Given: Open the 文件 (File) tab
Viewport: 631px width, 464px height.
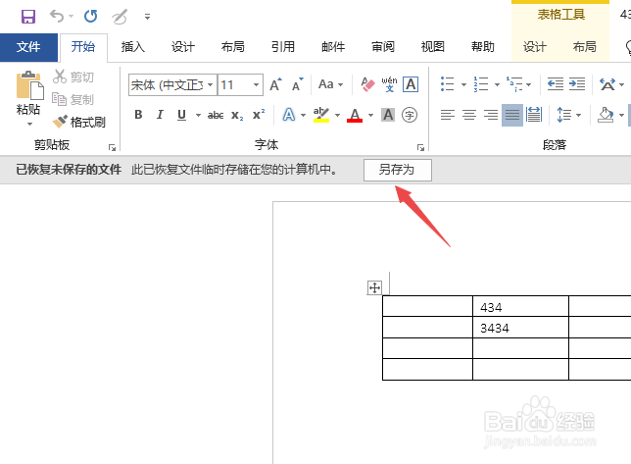Looking at the screenshot, I should coord(28,47).
